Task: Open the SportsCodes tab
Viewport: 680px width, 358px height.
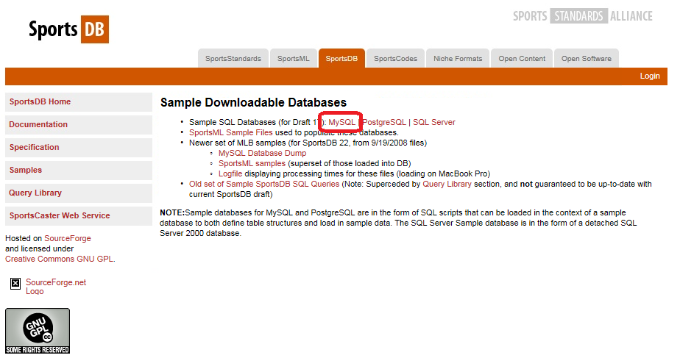Action: (395, 59)
